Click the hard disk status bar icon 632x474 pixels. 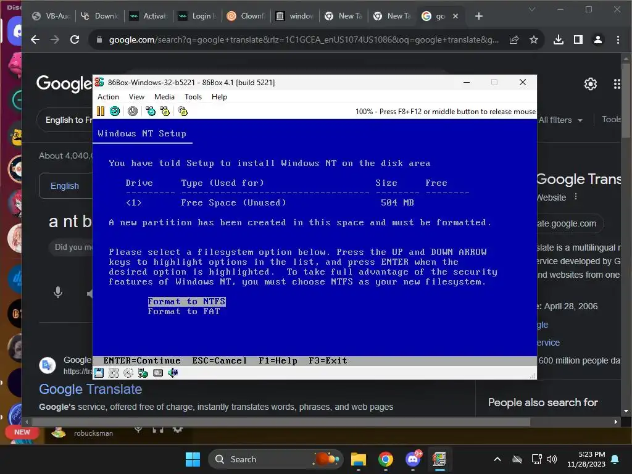click(114, 373)
